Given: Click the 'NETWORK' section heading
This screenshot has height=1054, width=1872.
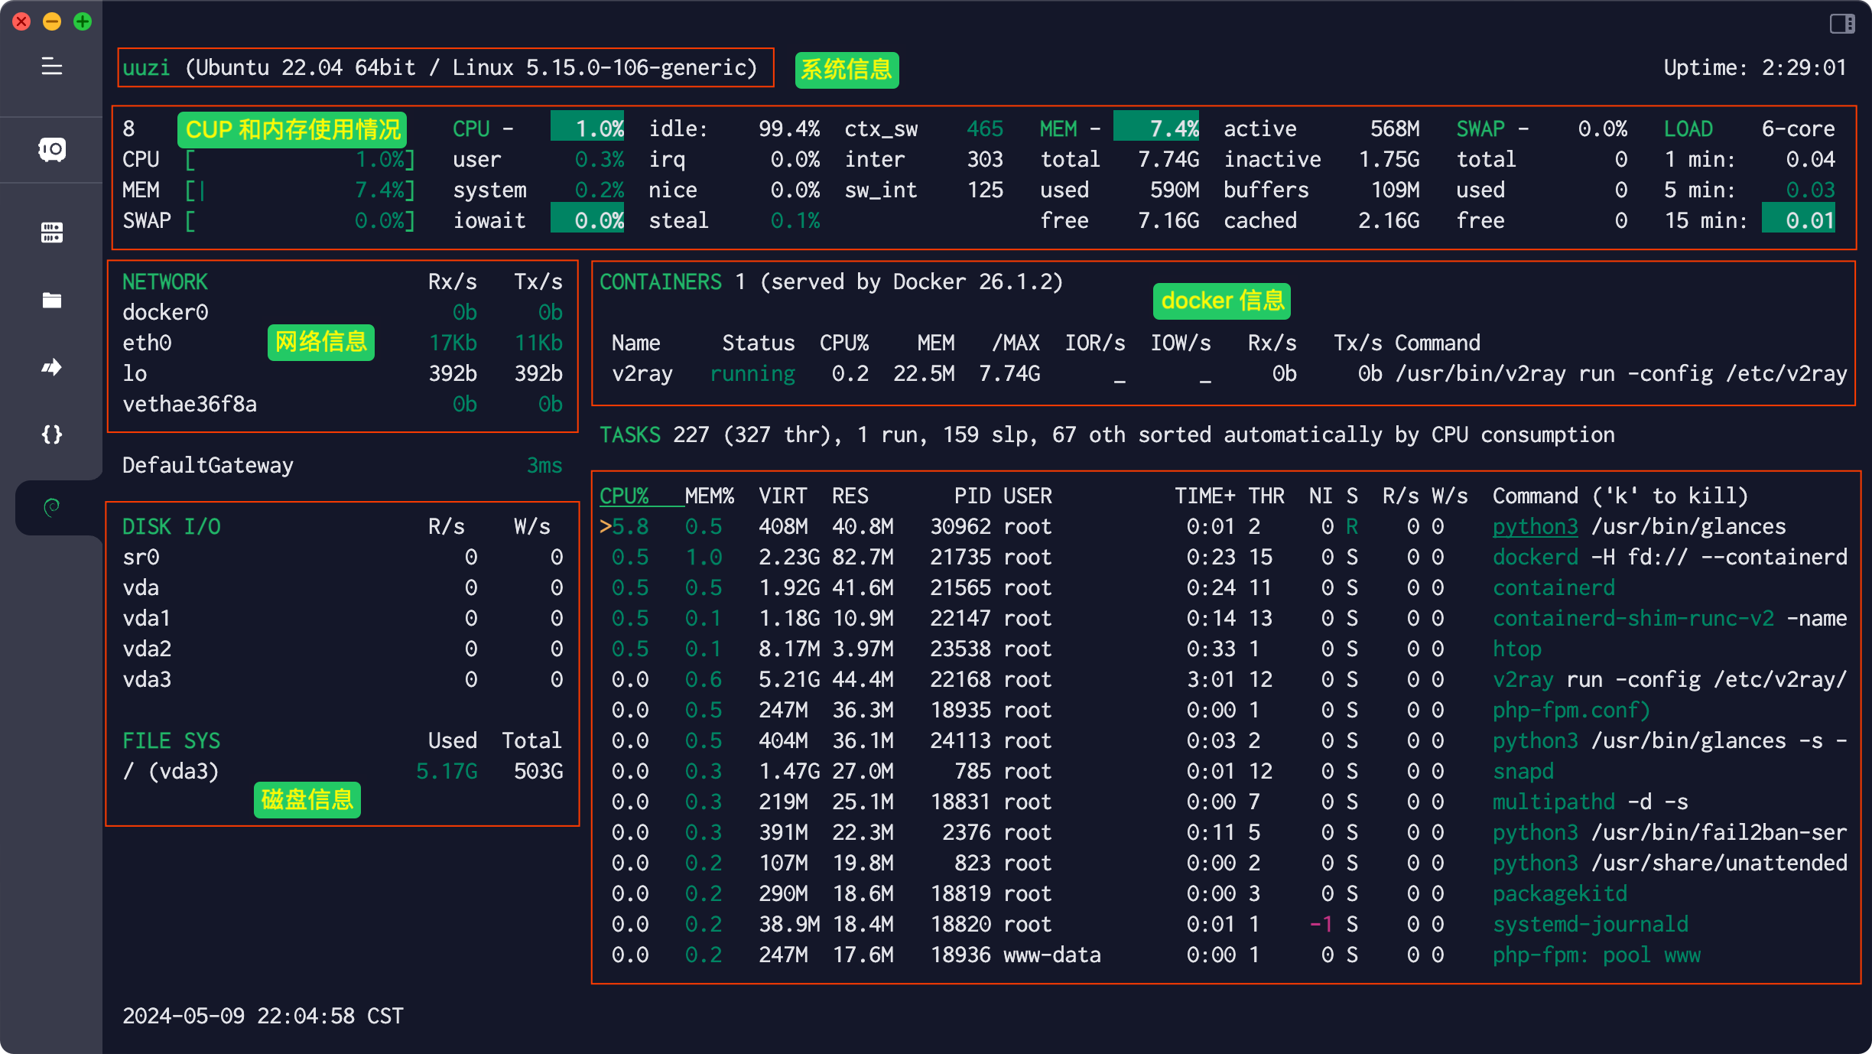Looking at the screenshot, I should pos(165,281).
